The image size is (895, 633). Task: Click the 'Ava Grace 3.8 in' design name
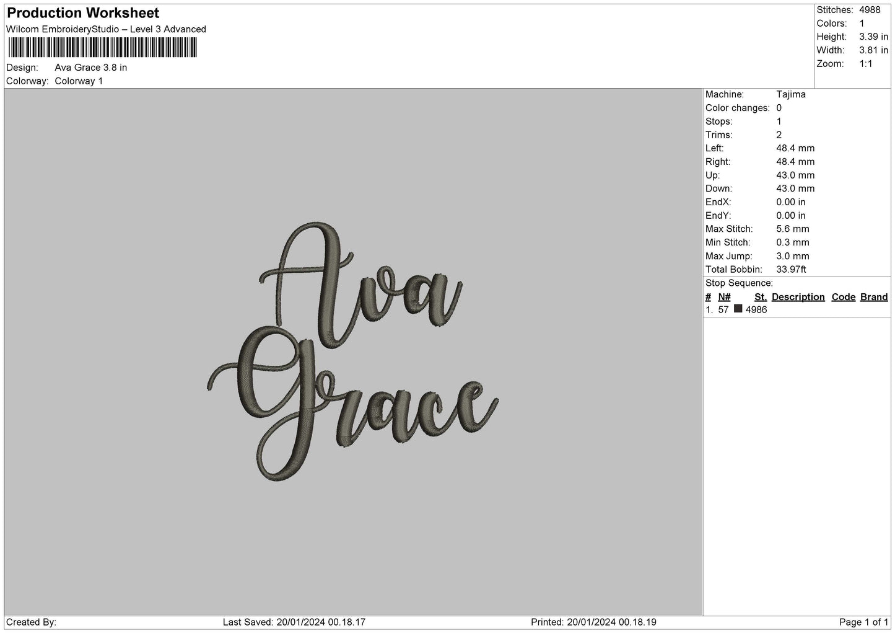point(91,68)
